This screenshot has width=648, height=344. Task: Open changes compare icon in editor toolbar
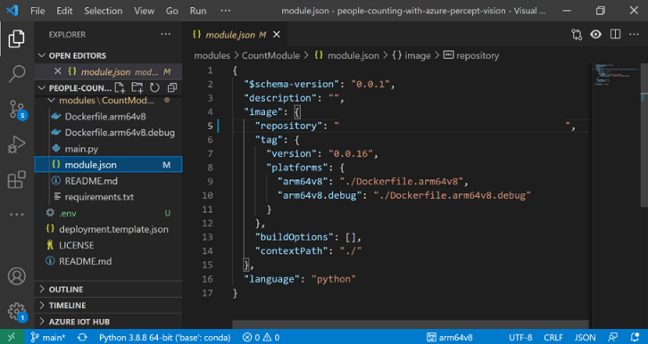click(577, 35)
